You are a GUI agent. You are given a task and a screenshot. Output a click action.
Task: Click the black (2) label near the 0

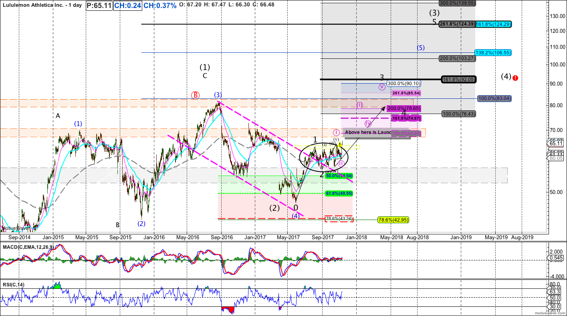(x=274, y=208)
